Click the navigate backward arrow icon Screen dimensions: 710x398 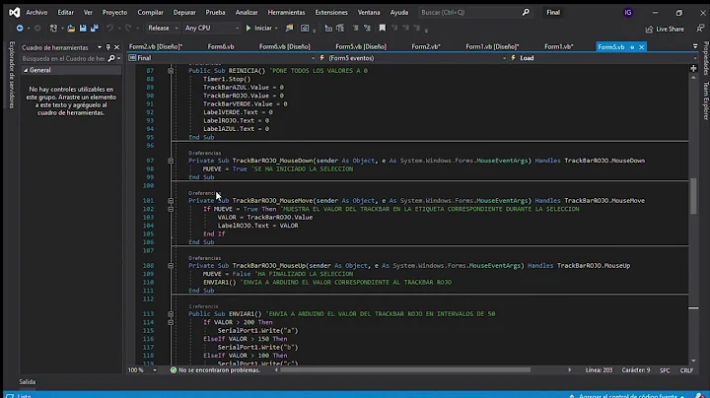tap(19, 29)
